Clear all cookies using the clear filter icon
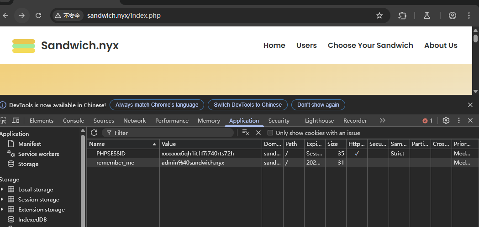479x227 pixels. click(246, 133)
